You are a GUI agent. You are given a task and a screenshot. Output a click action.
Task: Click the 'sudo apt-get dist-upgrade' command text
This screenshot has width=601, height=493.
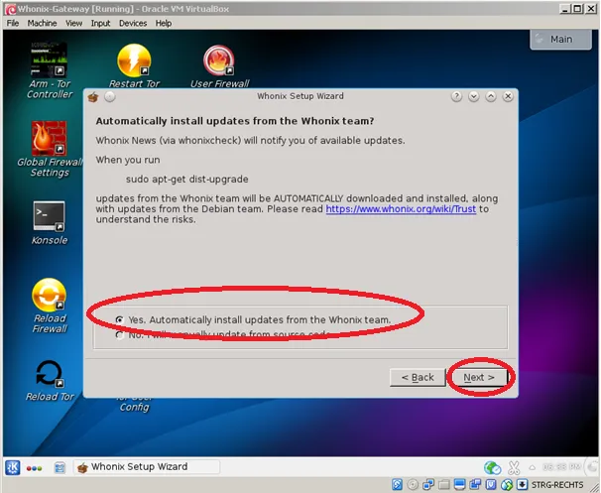[187, 179]
